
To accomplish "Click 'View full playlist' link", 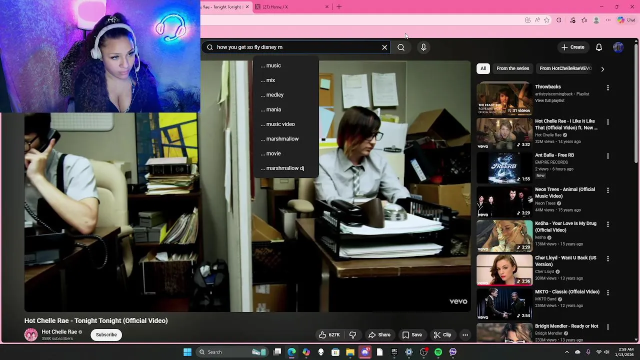I will tap(549, 100).
